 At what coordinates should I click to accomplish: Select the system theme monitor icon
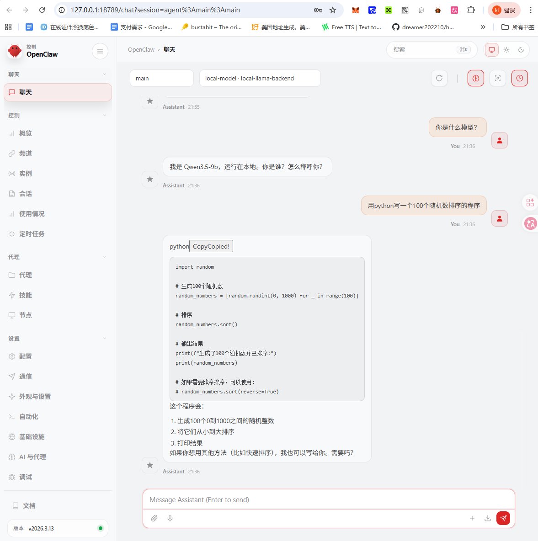[x=492, y=50]
